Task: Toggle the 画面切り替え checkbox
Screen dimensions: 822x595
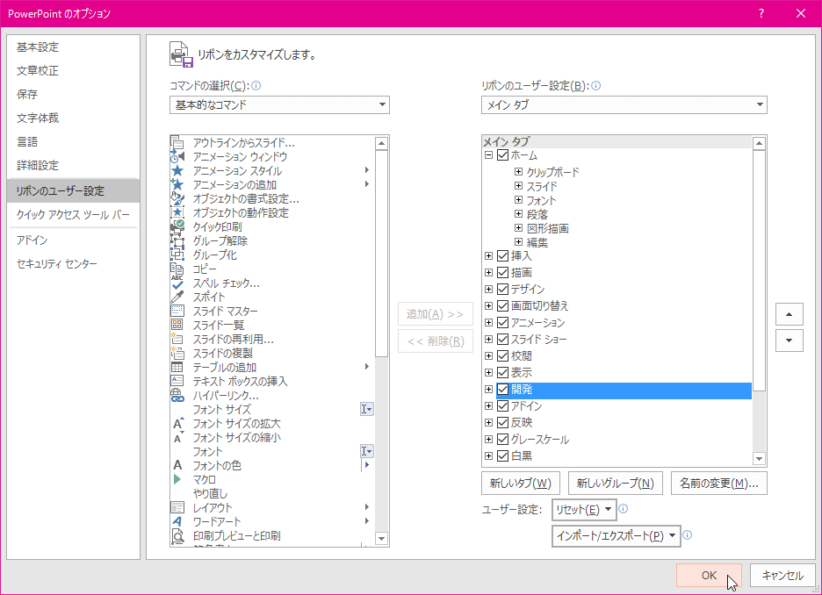Action: tap(502, 305)
